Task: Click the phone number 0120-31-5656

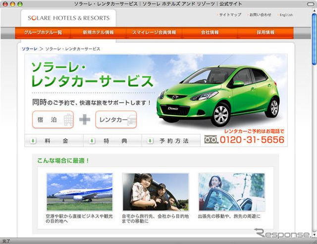Action: pos(252,140)
